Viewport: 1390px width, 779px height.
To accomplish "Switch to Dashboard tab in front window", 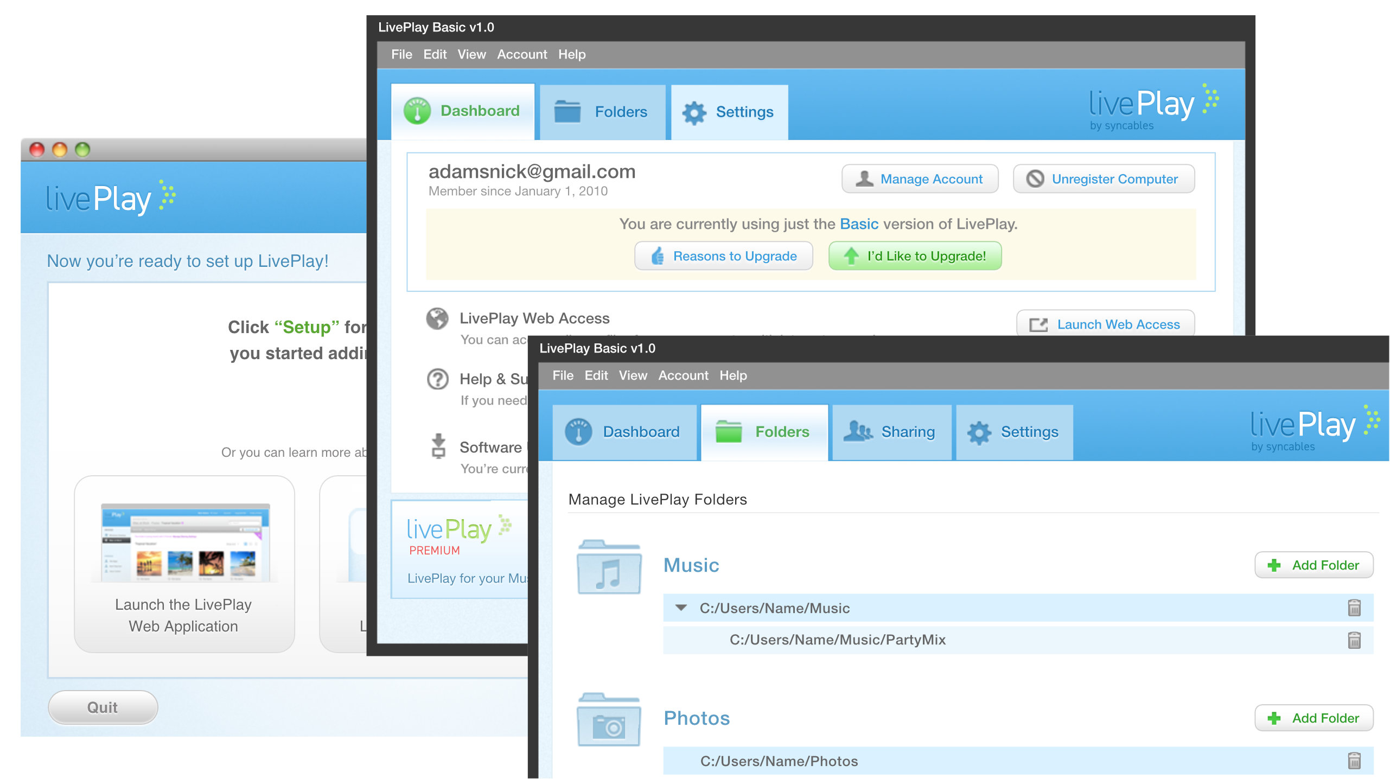I will (x=624, y=432).
